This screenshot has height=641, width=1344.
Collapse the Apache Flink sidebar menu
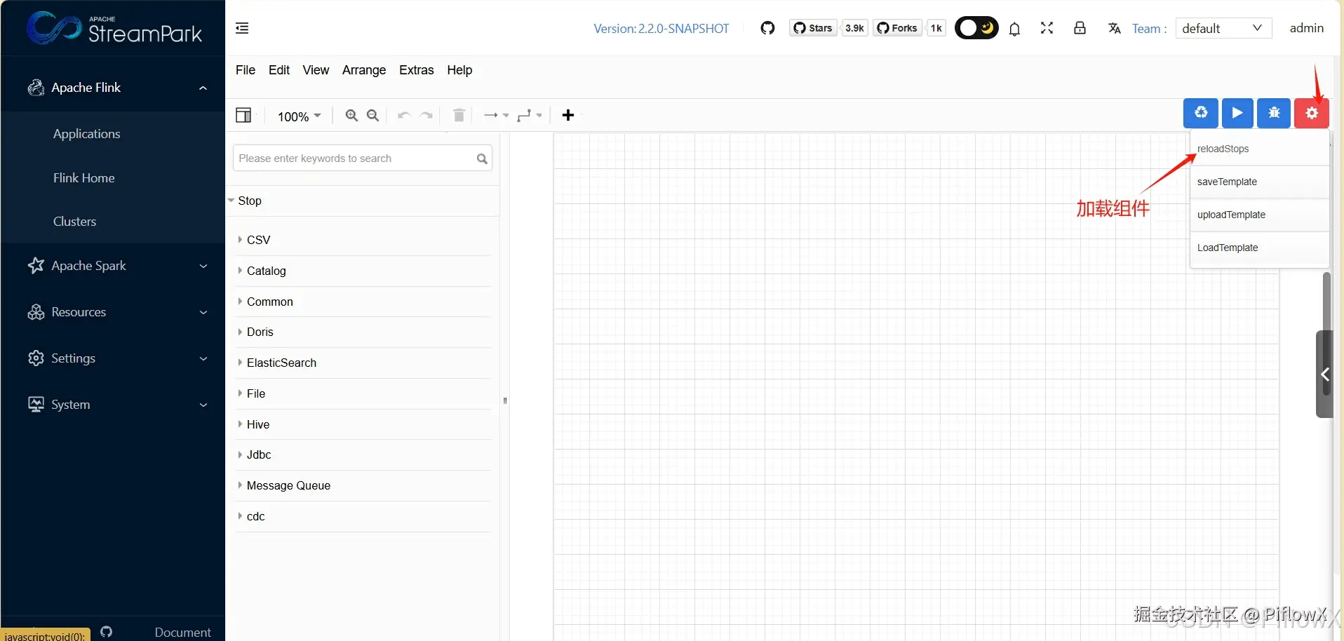tap(113, 88)
